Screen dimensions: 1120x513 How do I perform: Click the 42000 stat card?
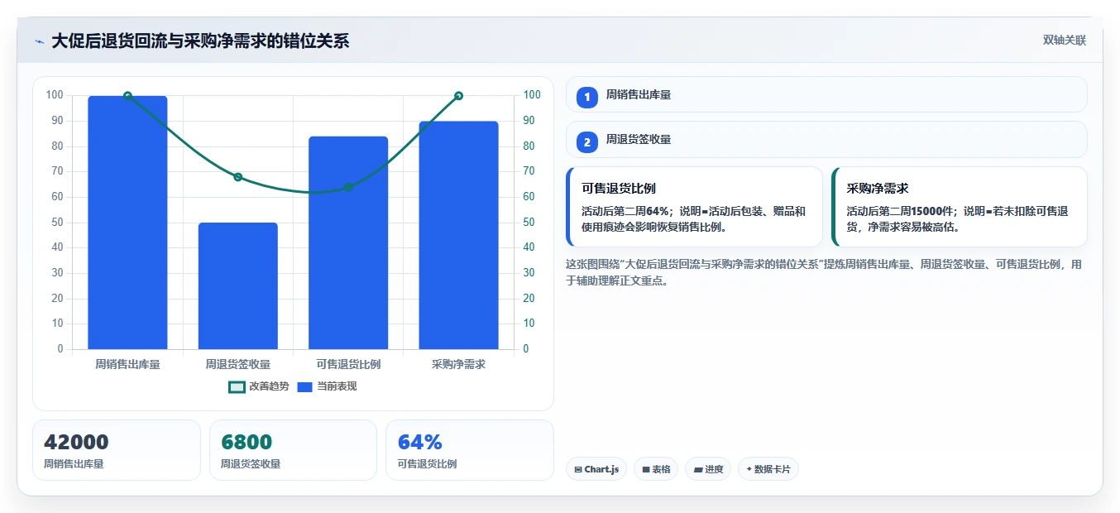pos(117,450)
